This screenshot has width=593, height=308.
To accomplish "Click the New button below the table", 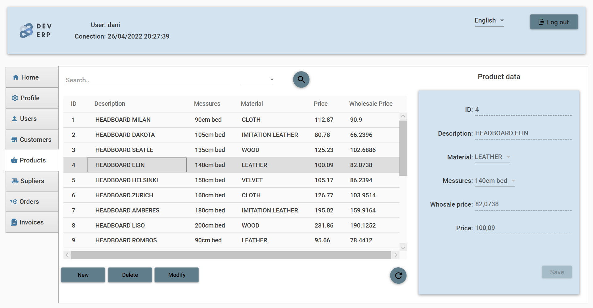I will point(83,275).
